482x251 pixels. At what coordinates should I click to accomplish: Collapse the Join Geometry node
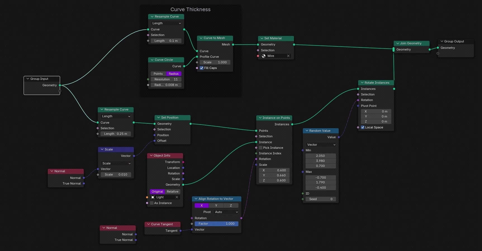coord(398,43)
